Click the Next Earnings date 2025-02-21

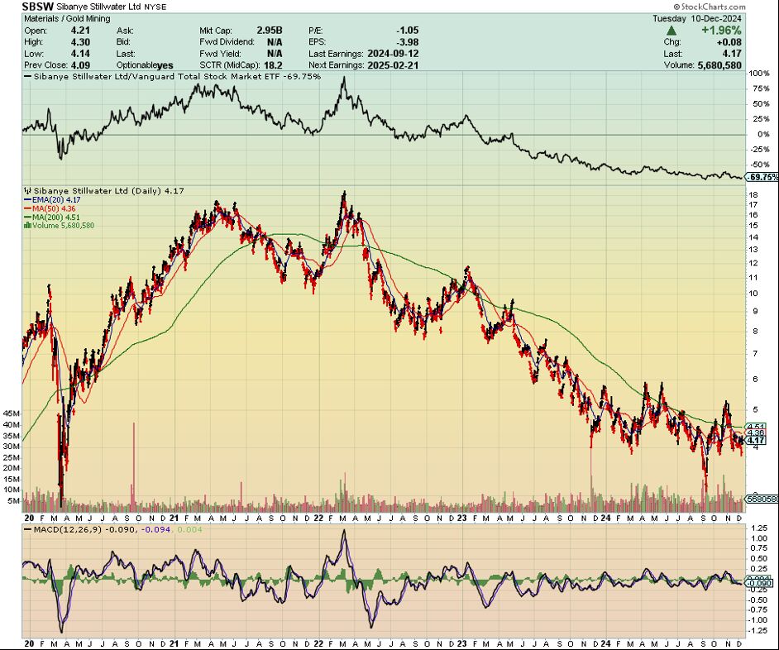pyautogui.click(x=393, y=65)
